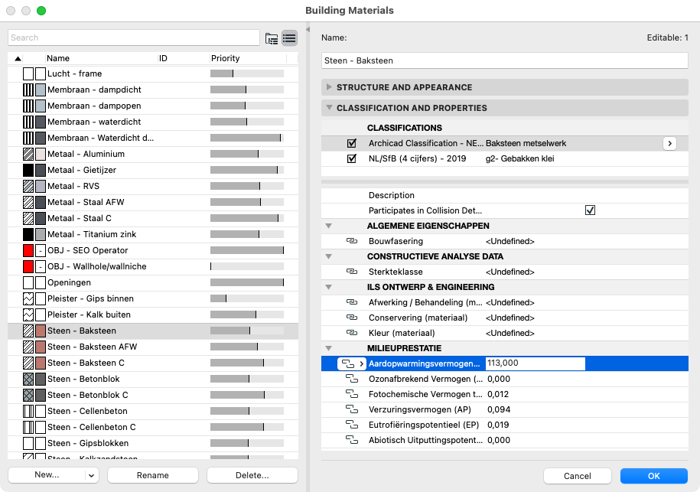This screenshot has height=492, width=700.
Task: Select the flat list view icon
Action: [289, 37]
